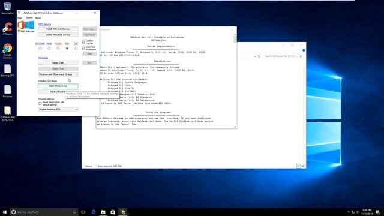Viewport: 384px width, 216px height.
Task: Select the Banking 2016 desktop file
Action: click(8, 71)
